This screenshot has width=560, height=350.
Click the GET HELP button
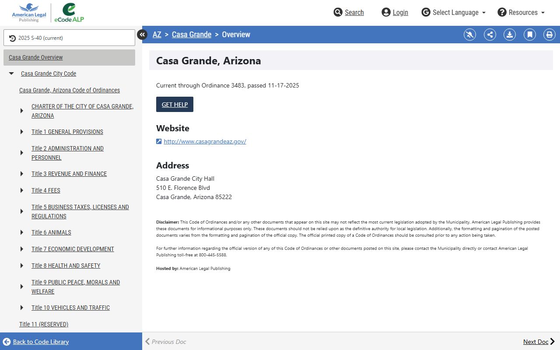click(175, 104)
